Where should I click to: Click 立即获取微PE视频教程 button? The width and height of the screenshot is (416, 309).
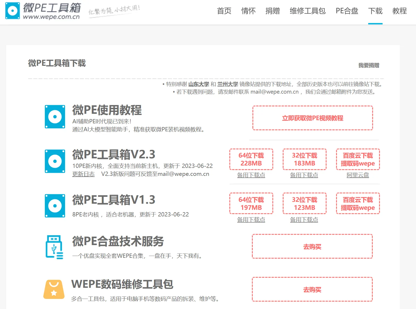[312, 118]
